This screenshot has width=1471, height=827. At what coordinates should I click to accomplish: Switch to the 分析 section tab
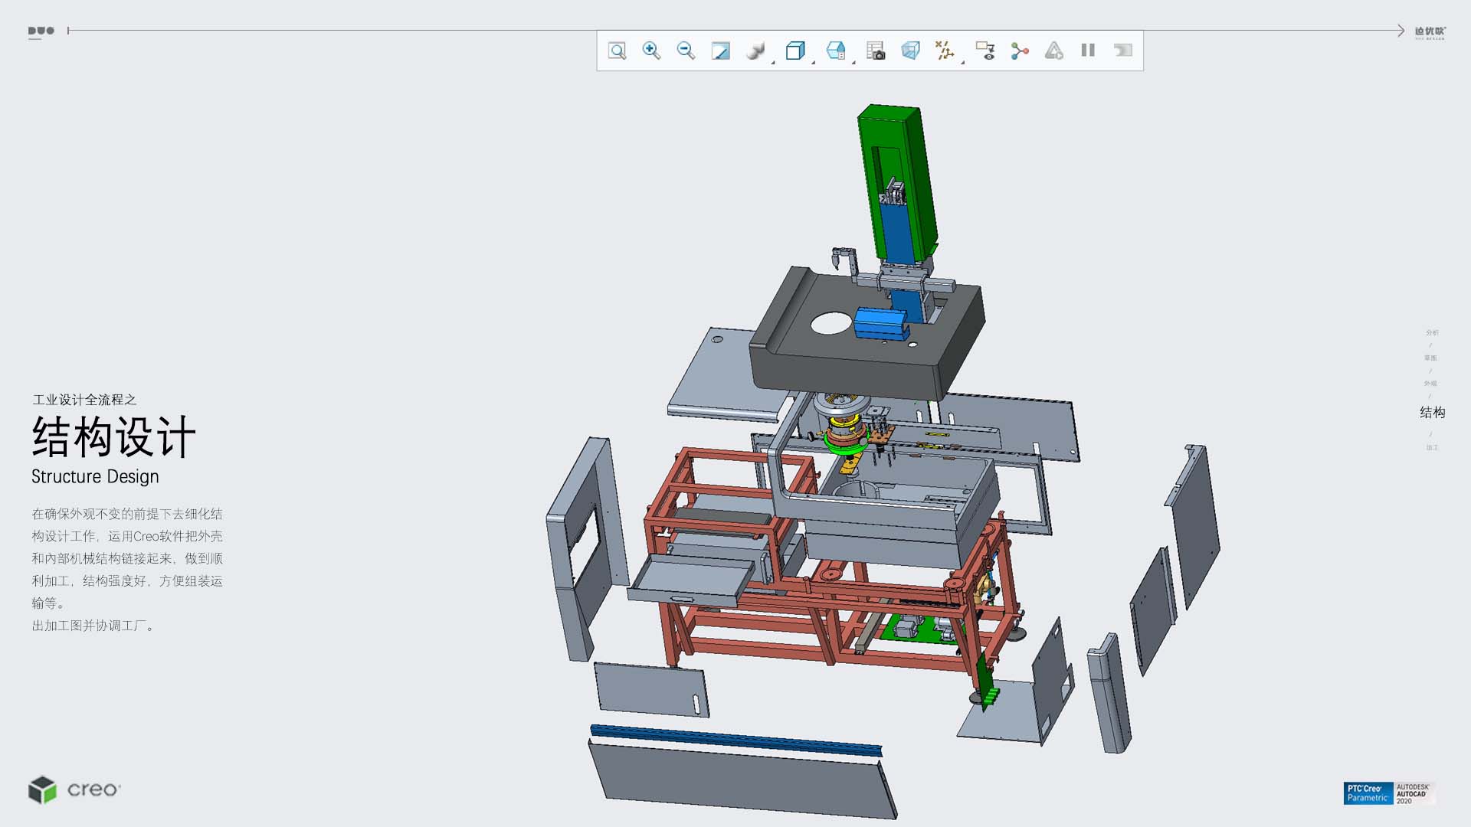click(1432, 332)
